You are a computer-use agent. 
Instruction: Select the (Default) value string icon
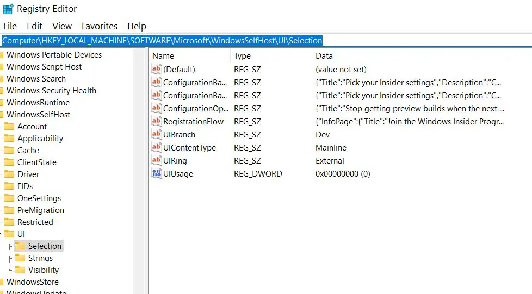(x=157, y=69)
